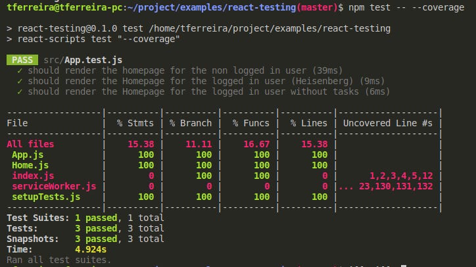
Task: Select the index.js file name
Action: click(33, 176)
